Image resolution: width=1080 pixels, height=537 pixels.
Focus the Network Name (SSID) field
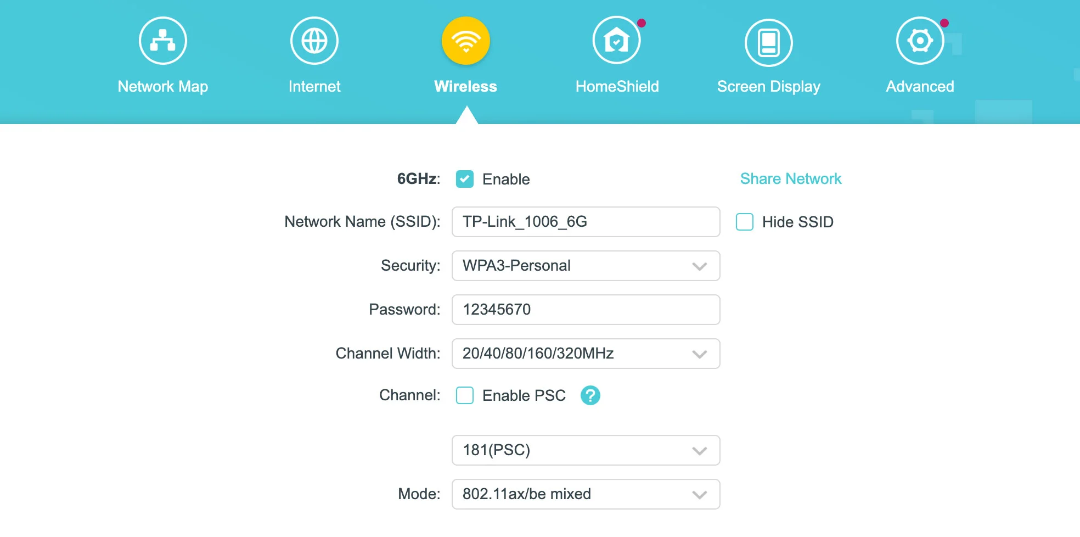point(586,222)
